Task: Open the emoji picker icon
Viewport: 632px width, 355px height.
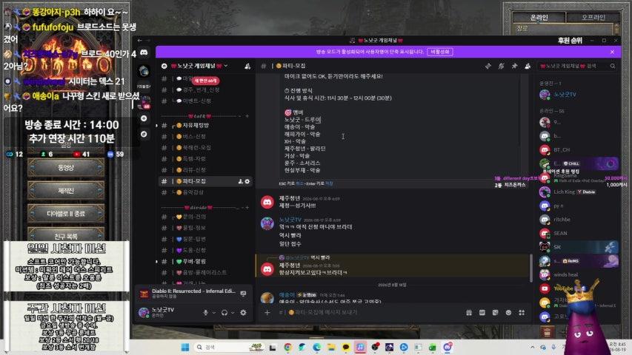Action: pyautogui.click(x=509, y=312)
